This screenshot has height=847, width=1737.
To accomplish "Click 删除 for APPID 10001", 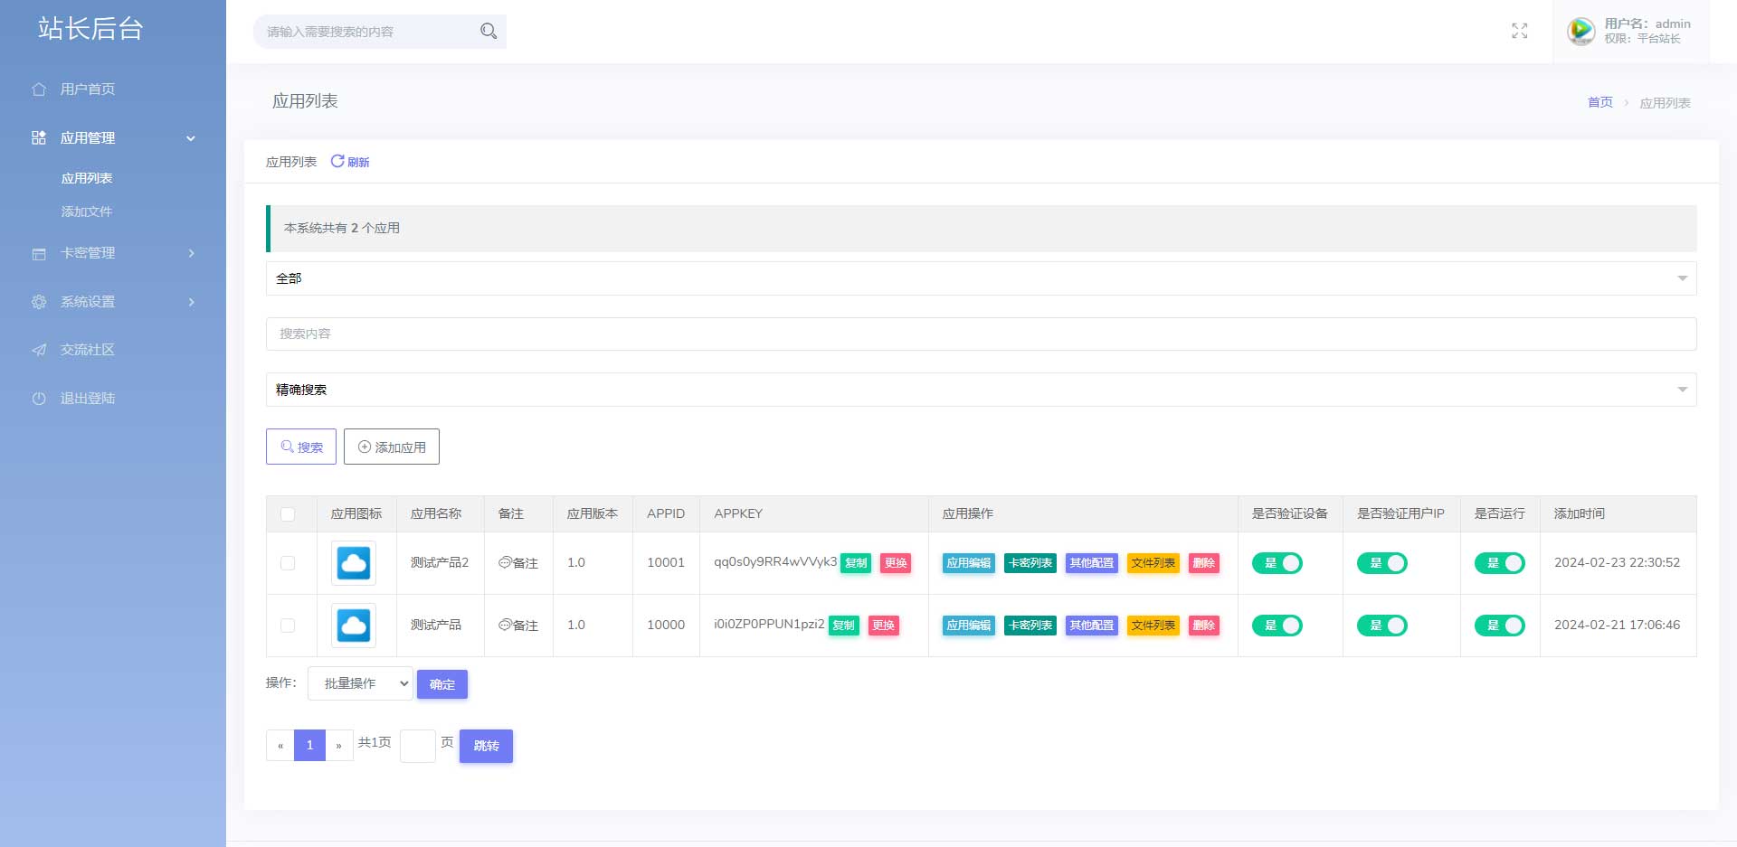I will (x=1204, y=563).
